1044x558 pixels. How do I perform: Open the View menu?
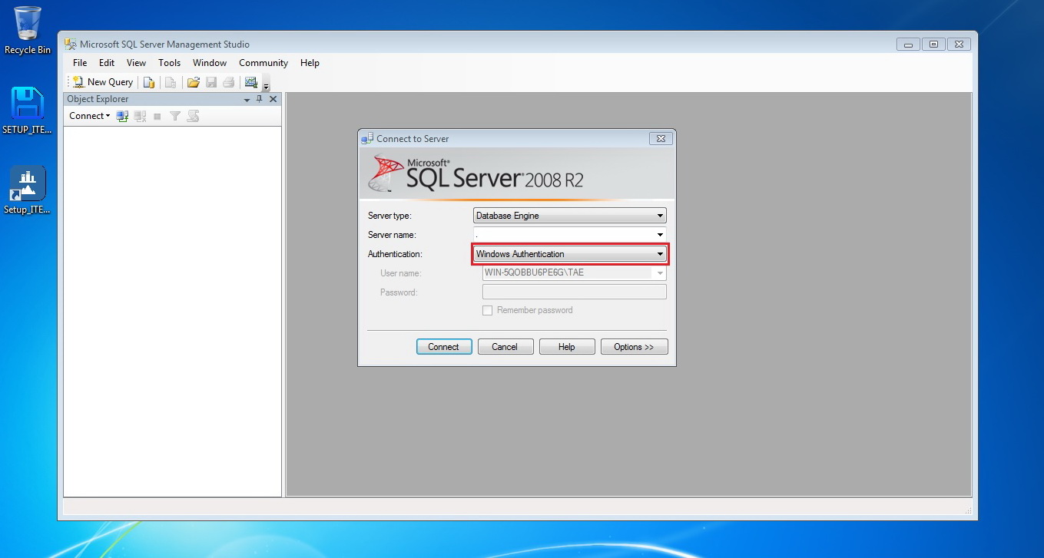136,63
